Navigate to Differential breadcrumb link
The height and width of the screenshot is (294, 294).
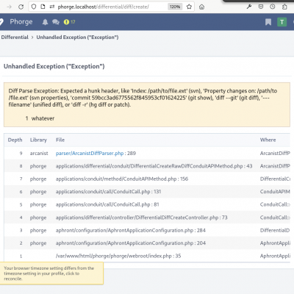coord(15,37)
